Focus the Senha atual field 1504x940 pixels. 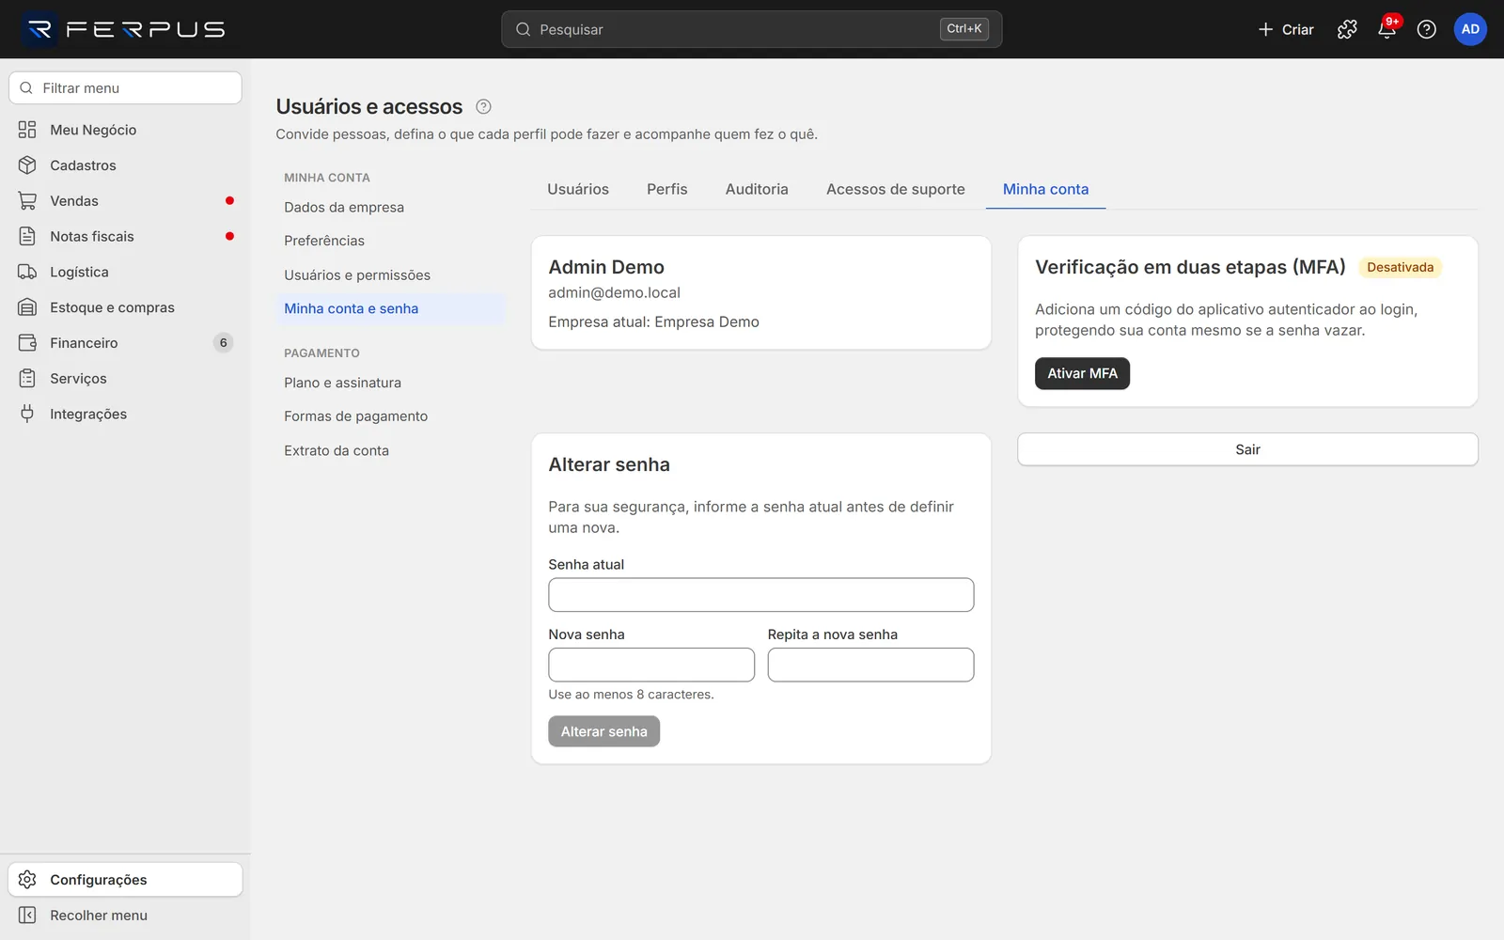point(761,595)
